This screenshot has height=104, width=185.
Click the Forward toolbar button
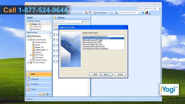pyautogui.click(x=78, y=13)
